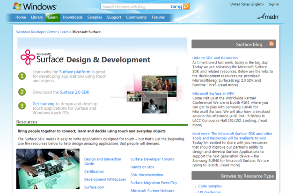Screen dimensions: 293x193
Task: Open the SDK documentation link
Action: click(x=146, y=175)
